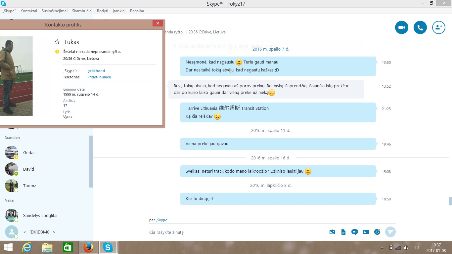This screenshot has height=254, width=452.
Task: Send a photo using the picture icon
Action: click(x=332, y=232)
